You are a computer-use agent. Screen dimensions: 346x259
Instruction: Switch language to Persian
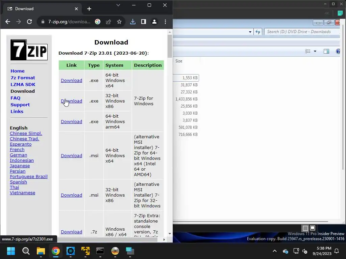tap(18, 171)
